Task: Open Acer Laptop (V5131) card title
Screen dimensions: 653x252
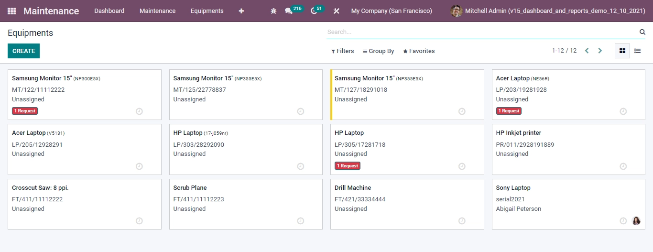Action: point(38,133)
